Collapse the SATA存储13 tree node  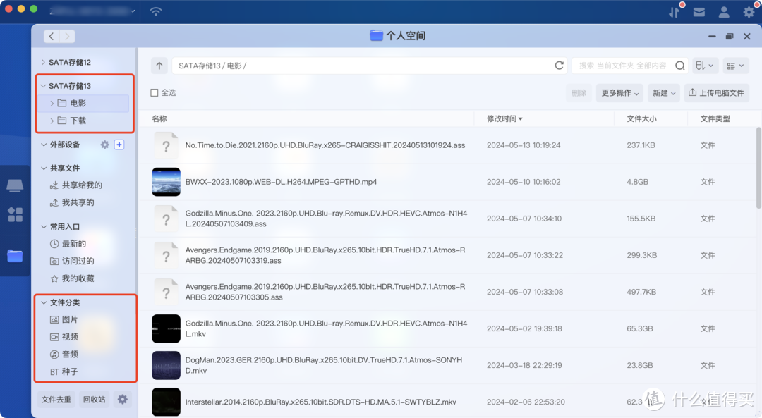tap(43, 86)
